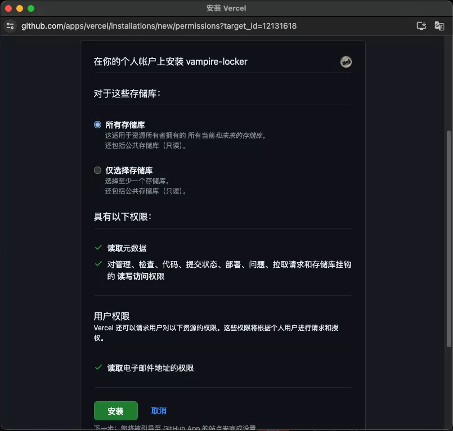
Task: Click the 取消 link
Action: click(159, 411)
